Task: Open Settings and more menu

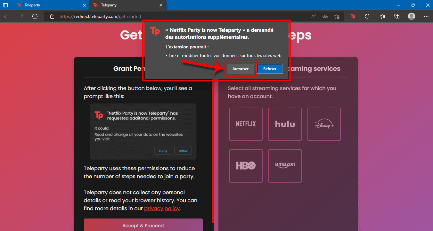Action: (x=426, y=16)
